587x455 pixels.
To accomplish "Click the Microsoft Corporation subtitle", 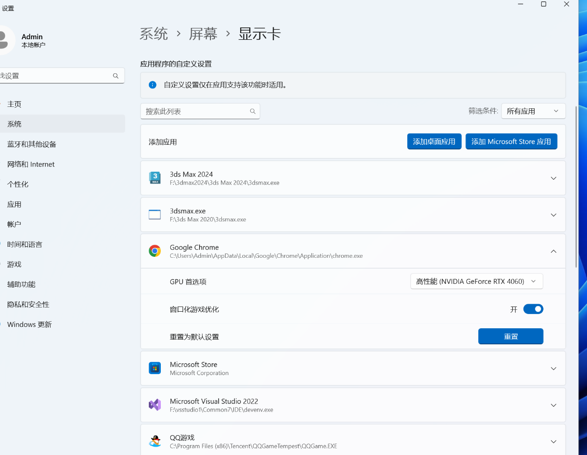I will 199,373.
